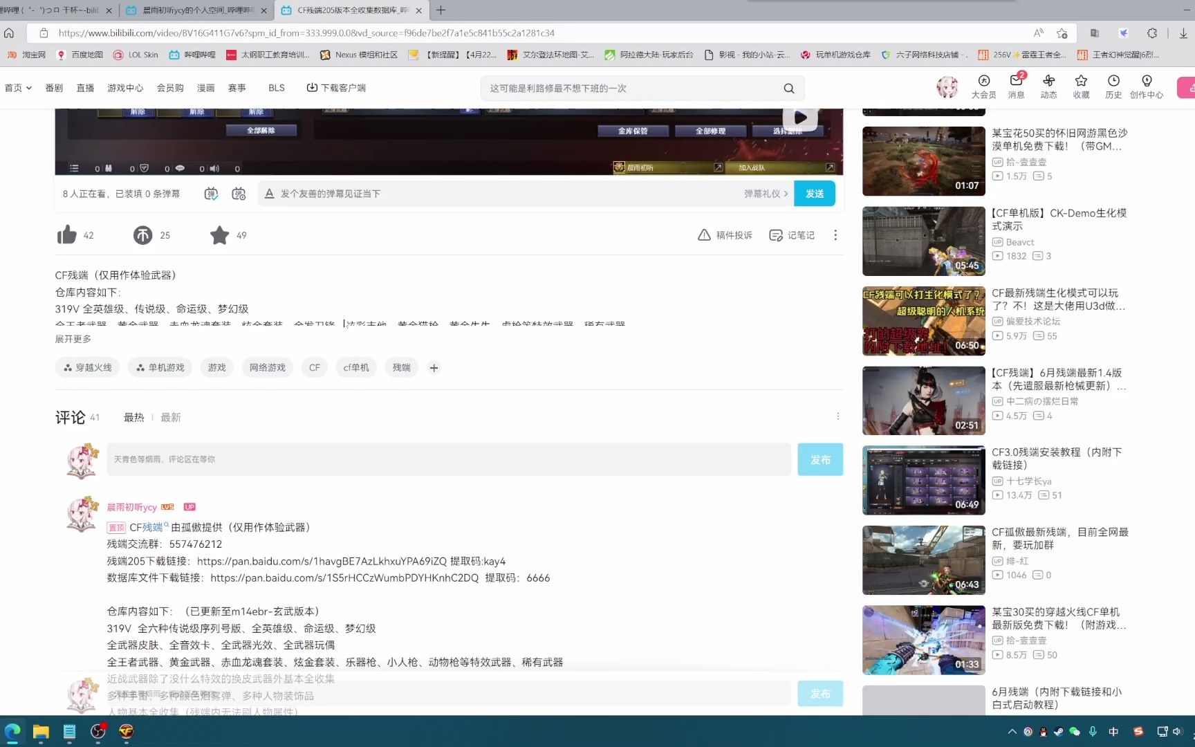This screenshot has width=1195, height=747.
Task: Open the 大会员 icon
Action: pos(983,87)
